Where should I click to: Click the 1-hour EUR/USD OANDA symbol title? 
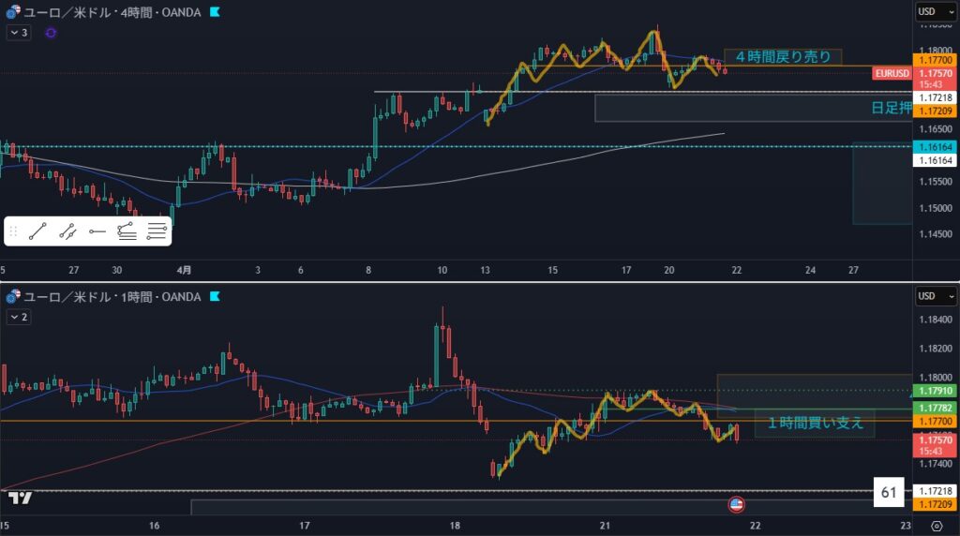(111, 297)
